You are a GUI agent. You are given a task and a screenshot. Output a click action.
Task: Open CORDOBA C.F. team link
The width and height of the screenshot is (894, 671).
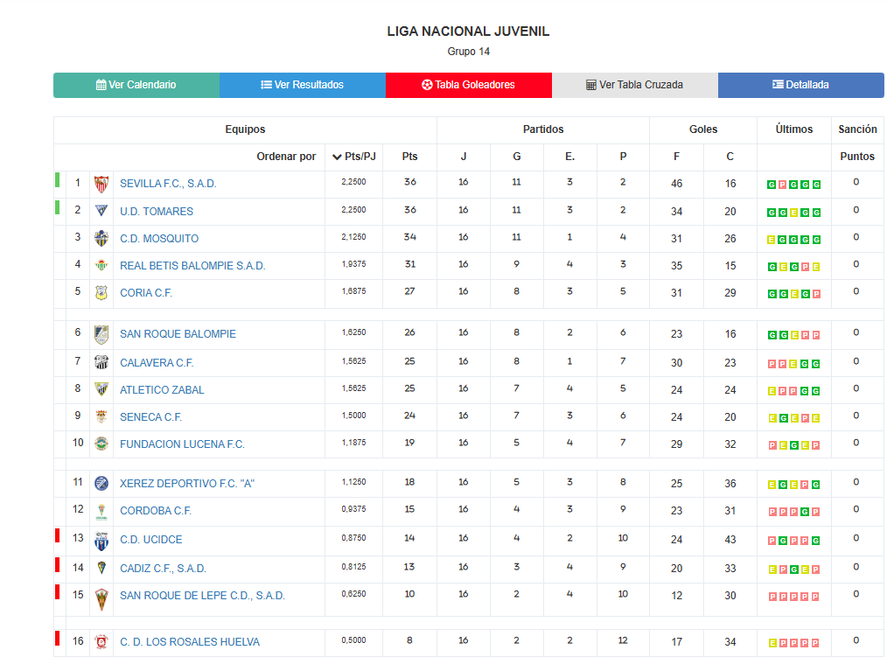point(156,511)
